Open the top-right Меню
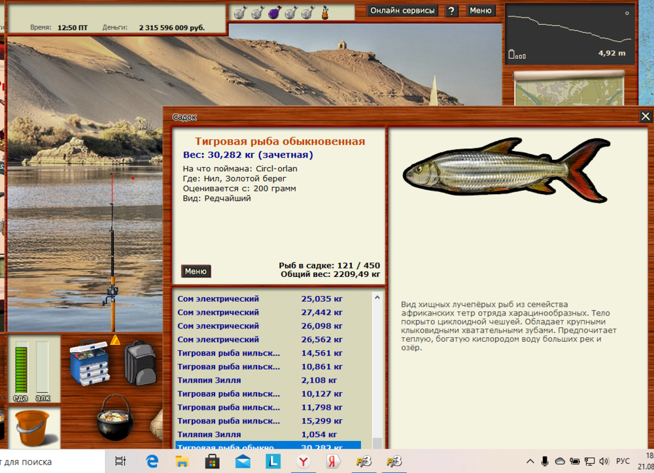The height and width of the screenshot is (473, 654). (482, 10)
